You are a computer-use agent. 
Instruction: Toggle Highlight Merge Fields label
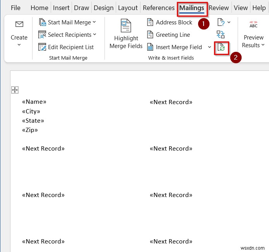point(126,42)
